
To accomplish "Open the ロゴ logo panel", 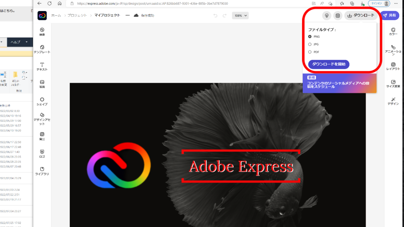I will coord(42,154).
